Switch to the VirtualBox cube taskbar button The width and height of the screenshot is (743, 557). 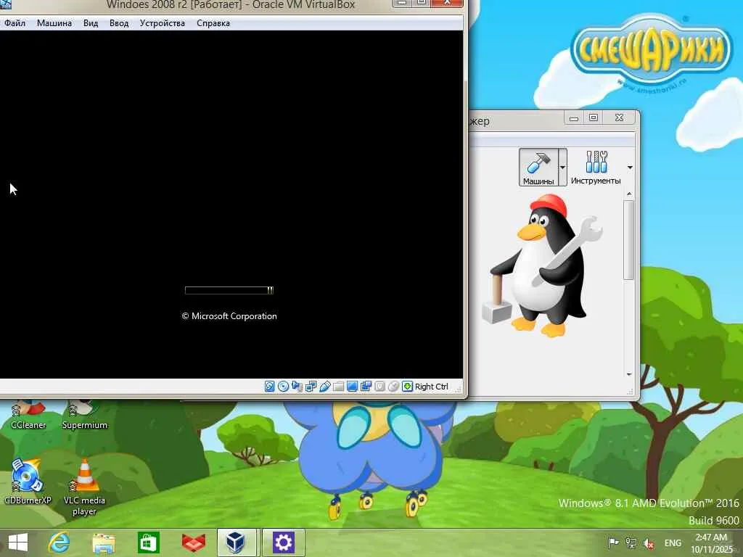tap(236, 542)
